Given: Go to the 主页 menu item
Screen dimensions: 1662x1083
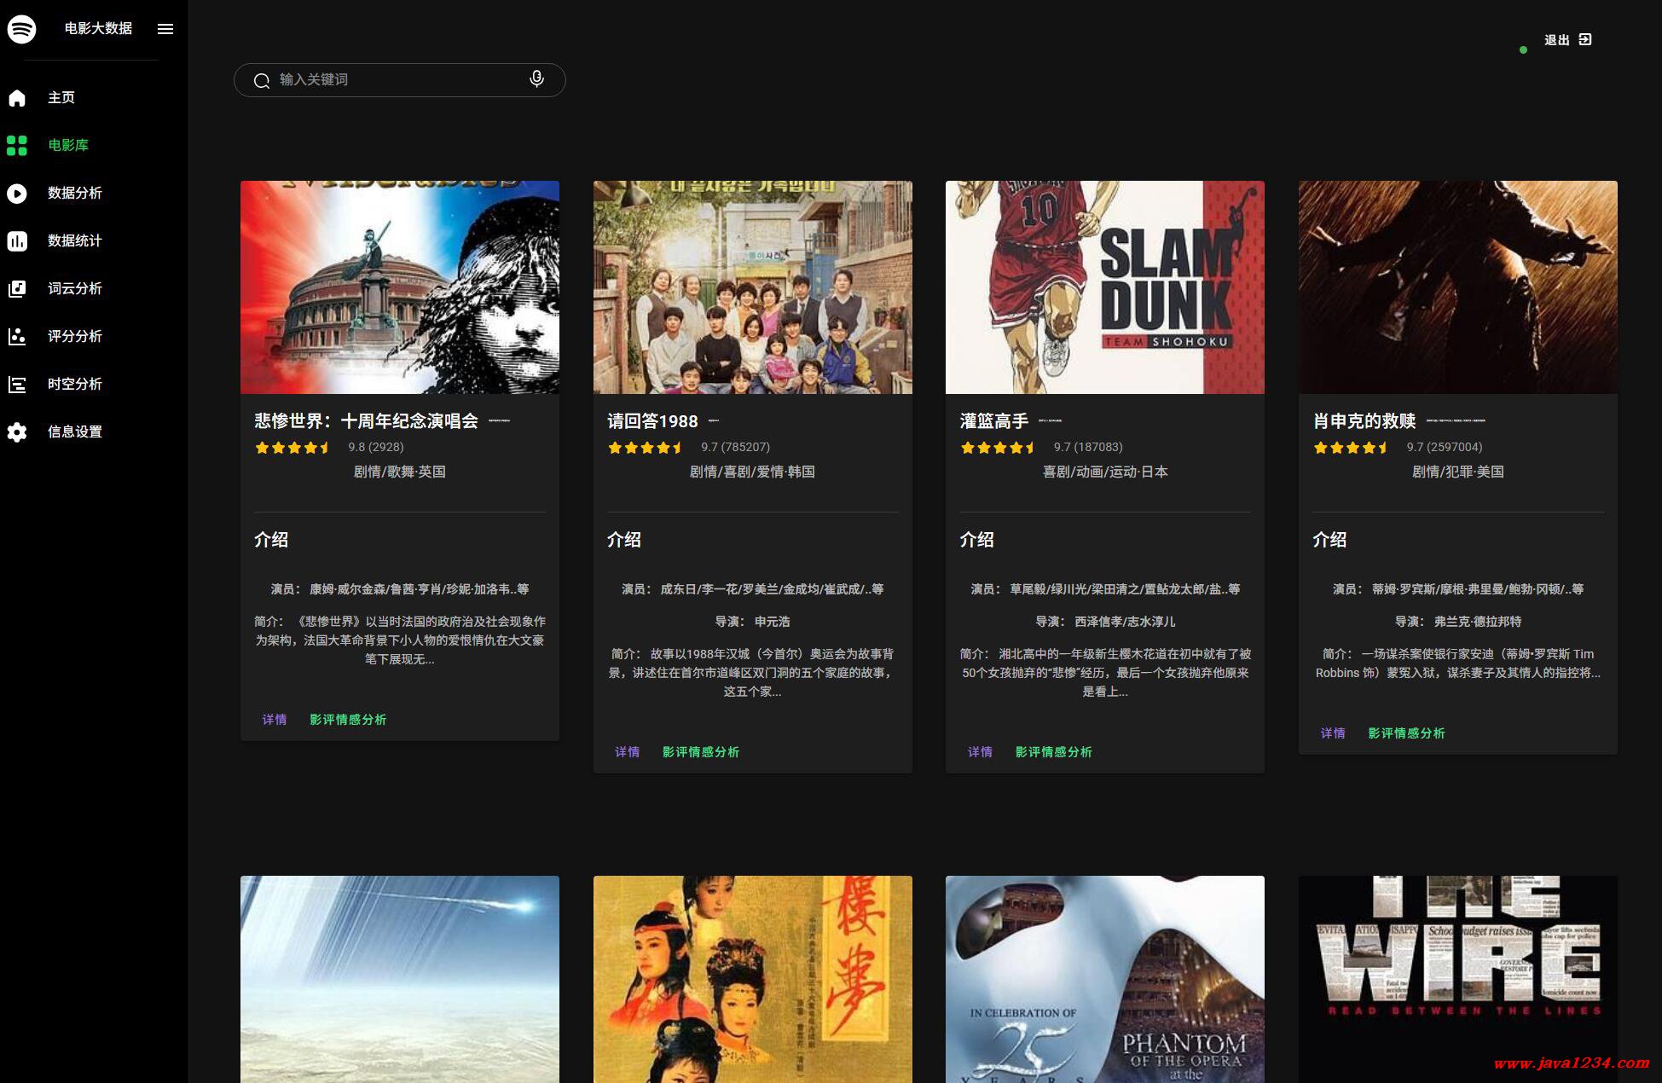Looking at the screenshot, I should tap(61, 98).
